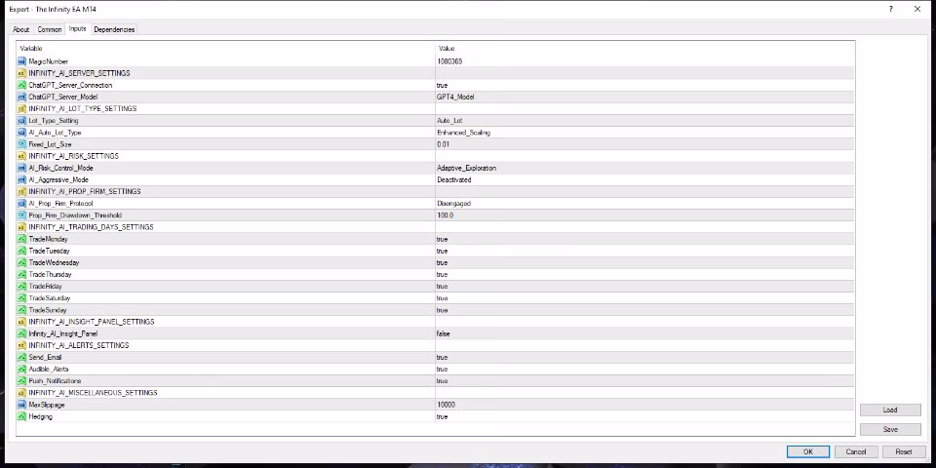Screen dimensions: 936x468
Task: Switch to the Dependencies tab
Action: (114, 29)
